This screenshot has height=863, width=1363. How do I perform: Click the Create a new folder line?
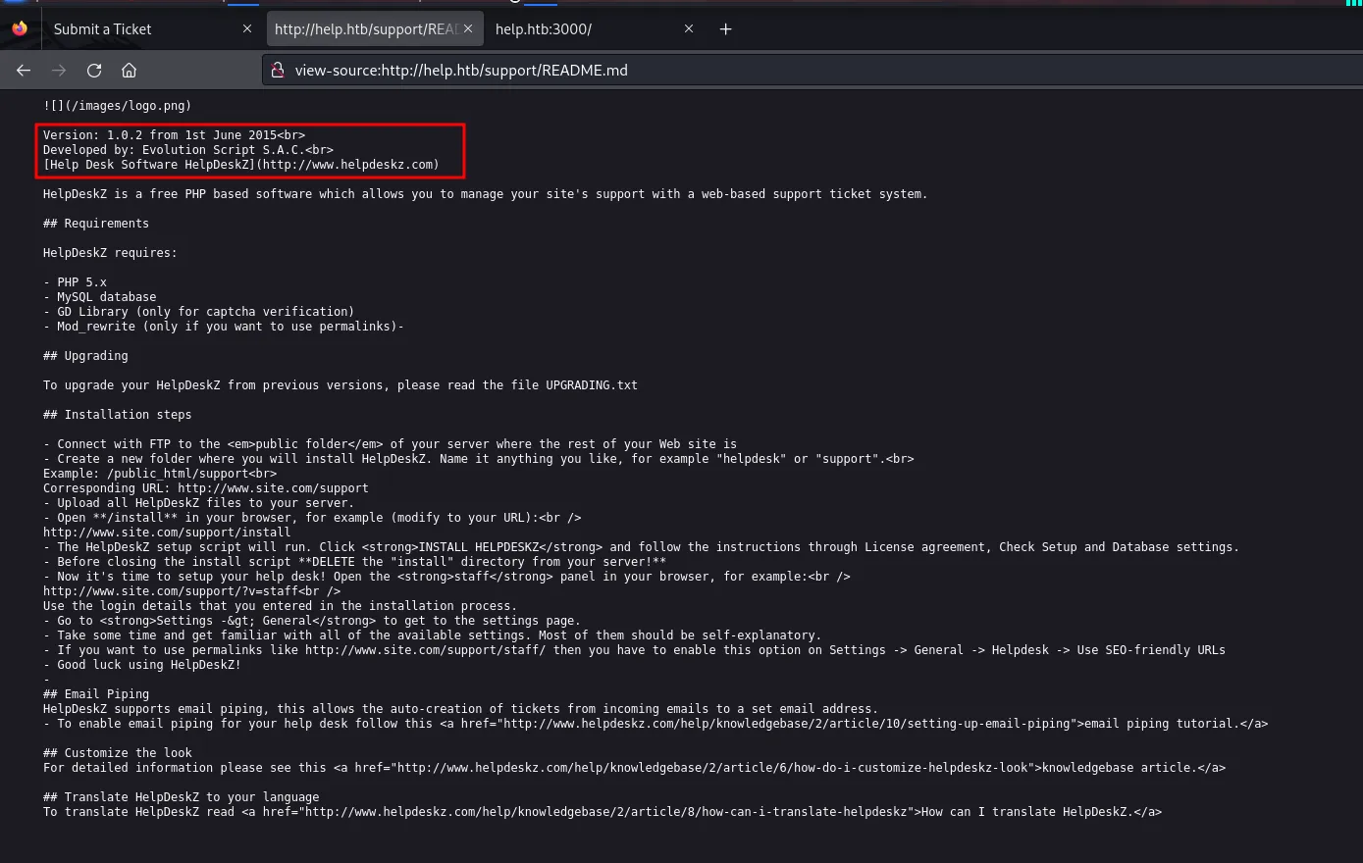478,459
